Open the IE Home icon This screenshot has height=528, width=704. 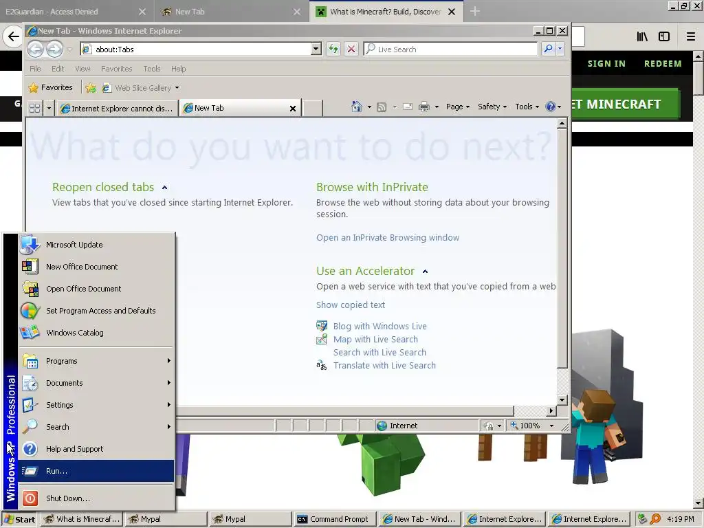pos(357,107)
